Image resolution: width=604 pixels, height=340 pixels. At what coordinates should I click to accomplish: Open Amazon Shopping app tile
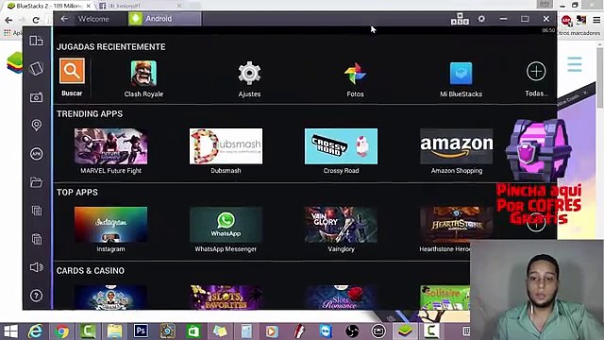pos(457,146)
